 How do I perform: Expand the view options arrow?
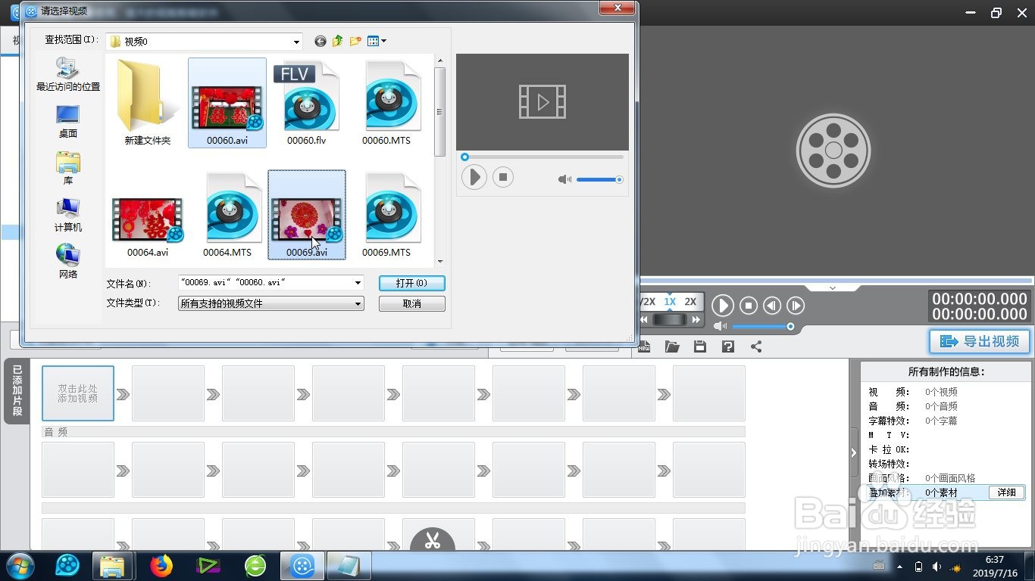click(x=383, y=41)
